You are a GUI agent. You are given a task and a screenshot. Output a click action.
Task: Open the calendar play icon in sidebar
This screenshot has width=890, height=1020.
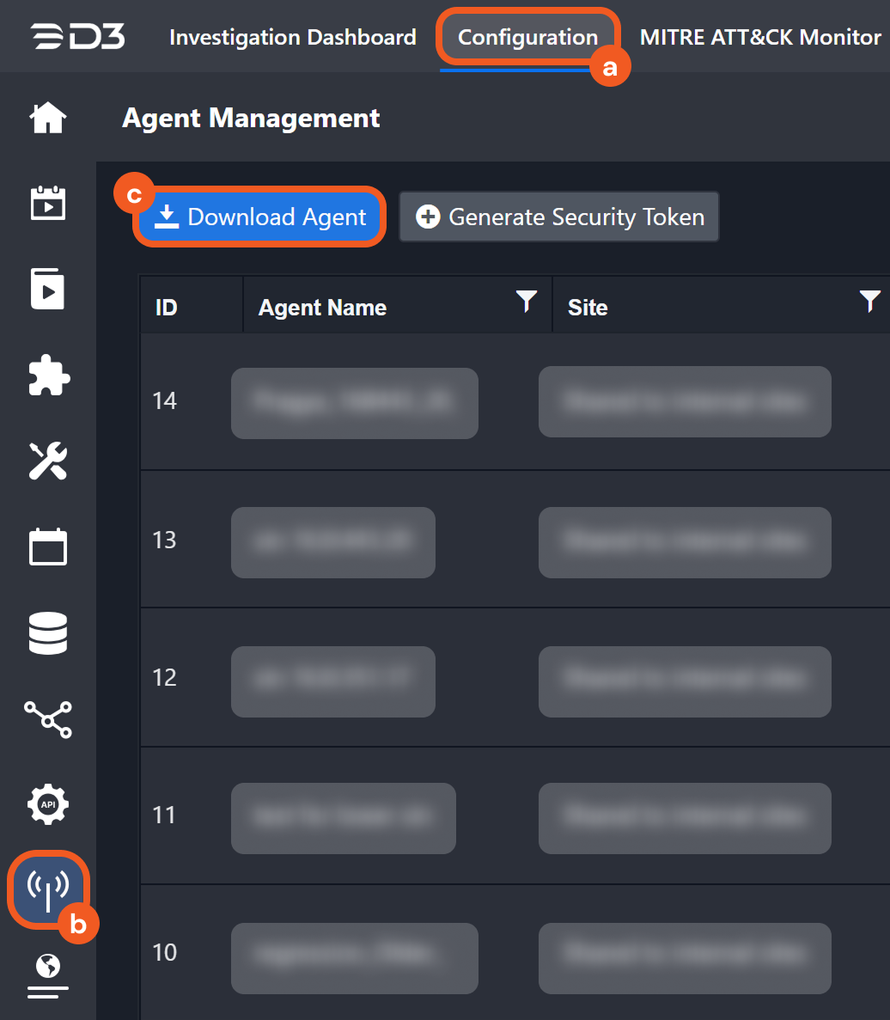(x=48, y=203)
